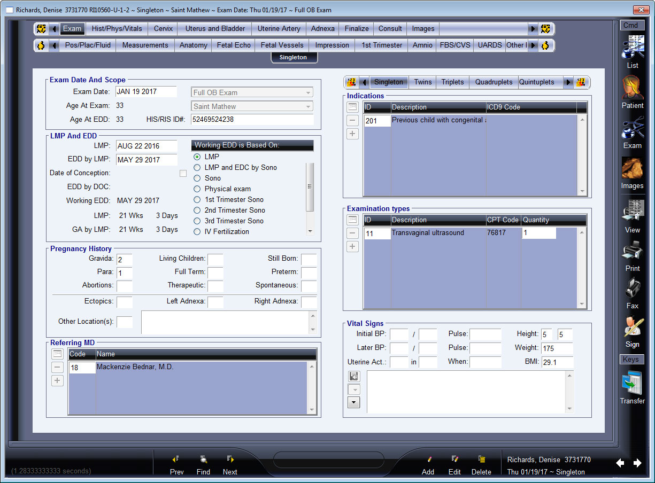Click the Gravida input field
655x483 pixels.
(x=124, y=260)
